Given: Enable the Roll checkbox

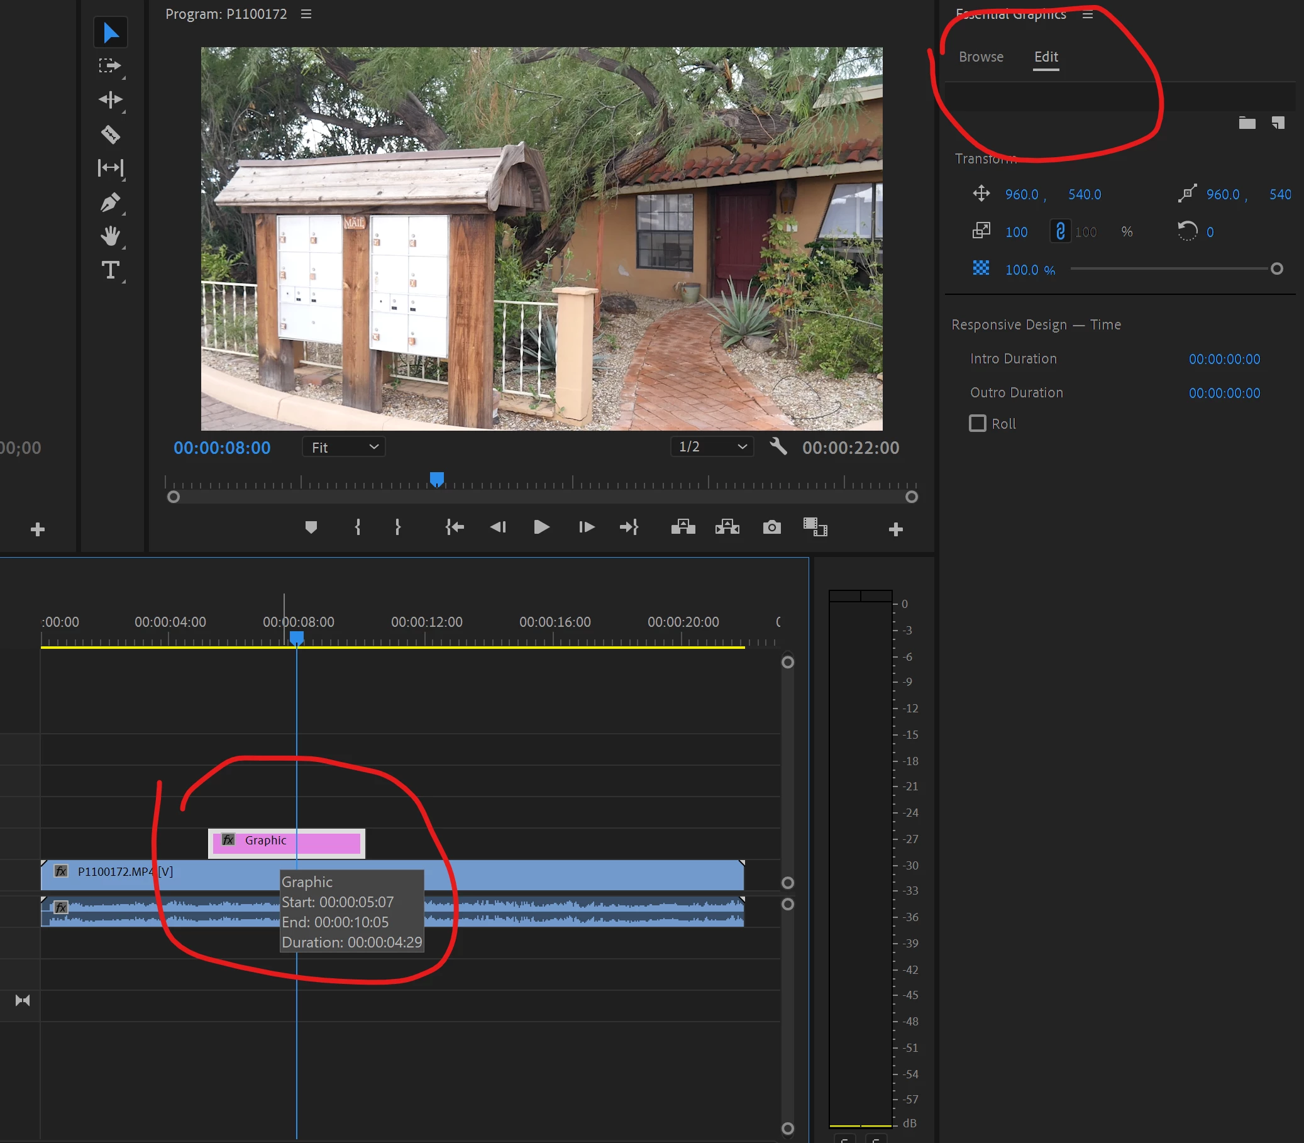Looking at the screenshot, I should (x=977, y=424).
